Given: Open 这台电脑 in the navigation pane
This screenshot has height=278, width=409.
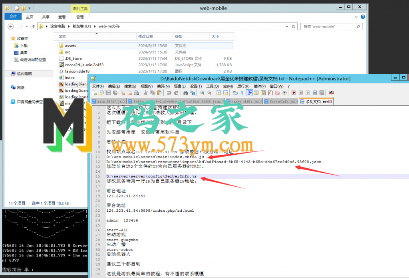Looking at the screenshot, I should (x=24, y=74).
